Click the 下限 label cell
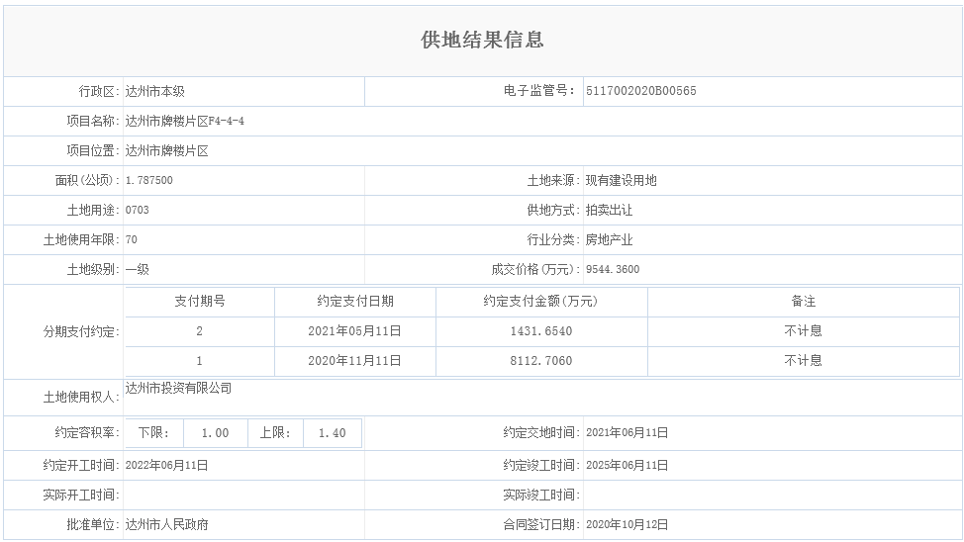The image size is (964, 542). tap(153, 433)
